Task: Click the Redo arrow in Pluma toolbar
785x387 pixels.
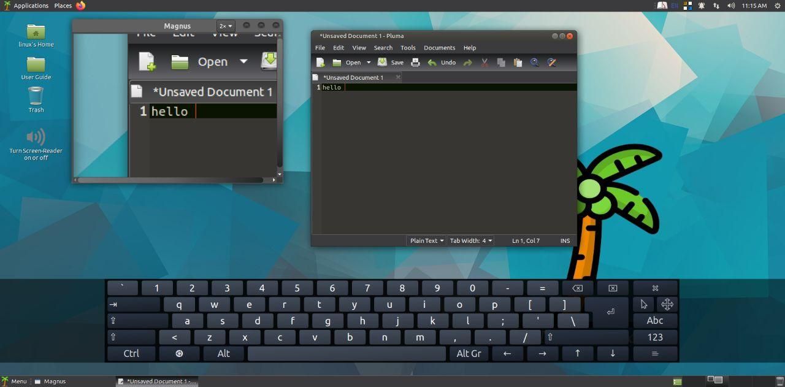Action: click(467, 63)
